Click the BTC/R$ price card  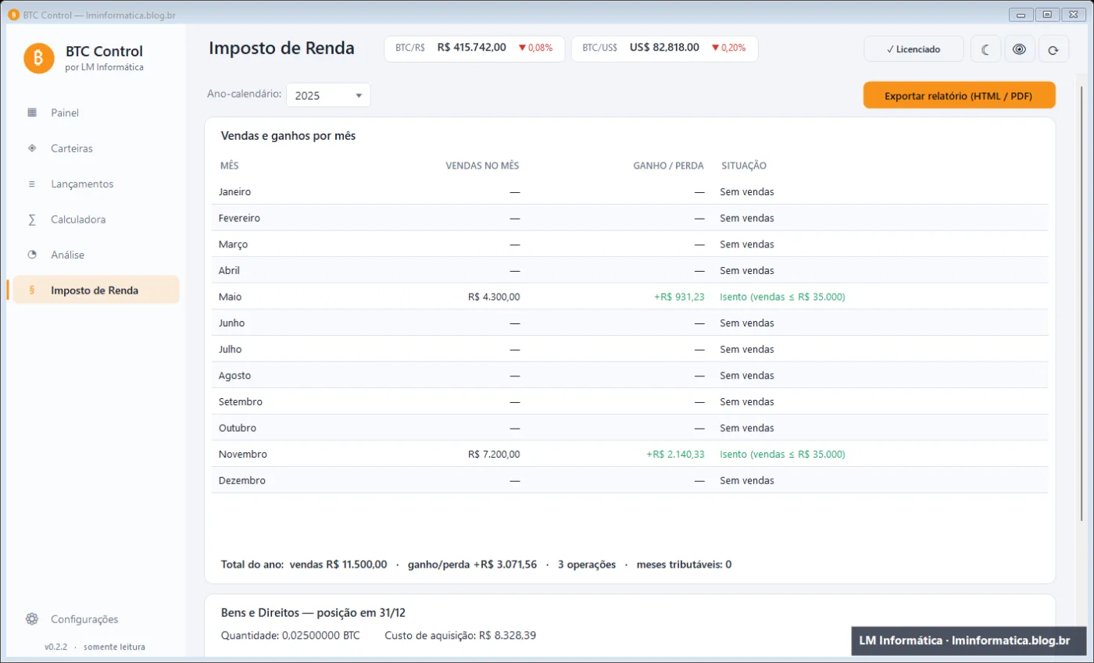pos(474,48)
